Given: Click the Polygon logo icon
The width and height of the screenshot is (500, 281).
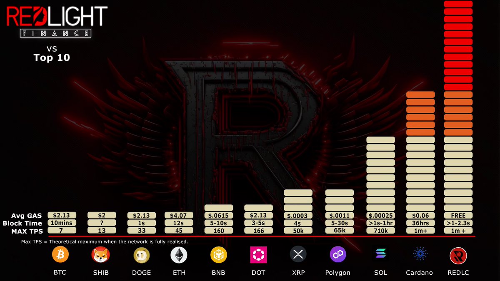Looking at the screenshot, I should click(338, 254).
